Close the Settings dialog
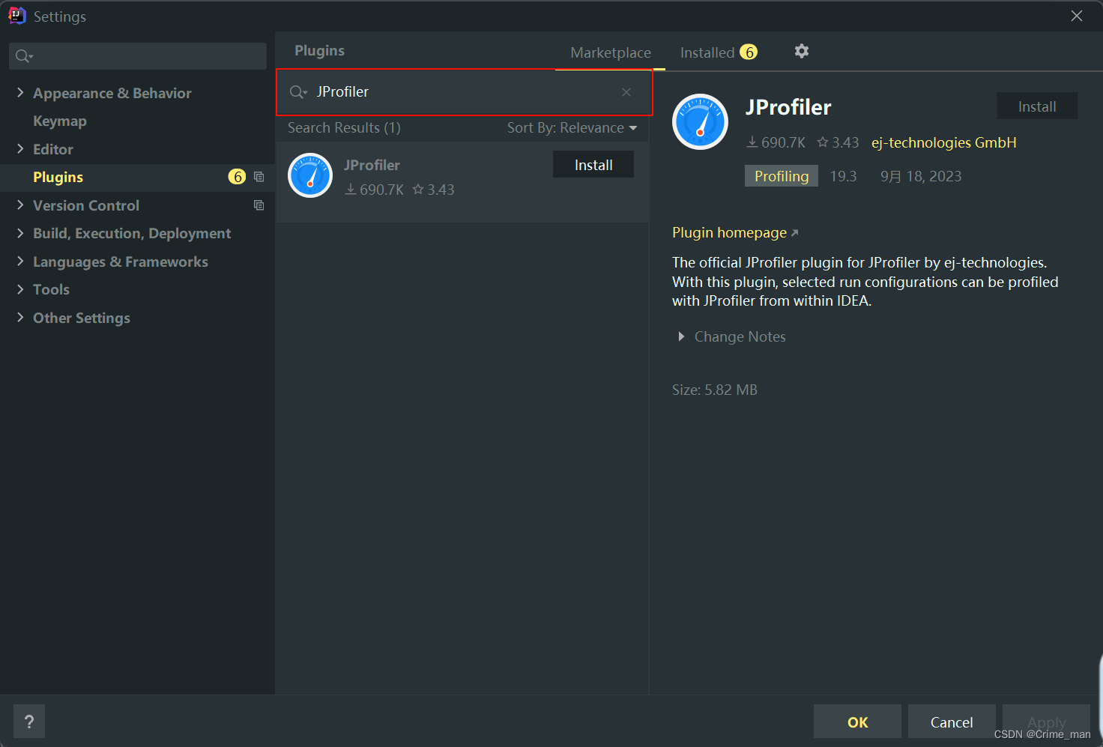The image size is (1103, 747). pyautogui.click(x=1077, y=16)
